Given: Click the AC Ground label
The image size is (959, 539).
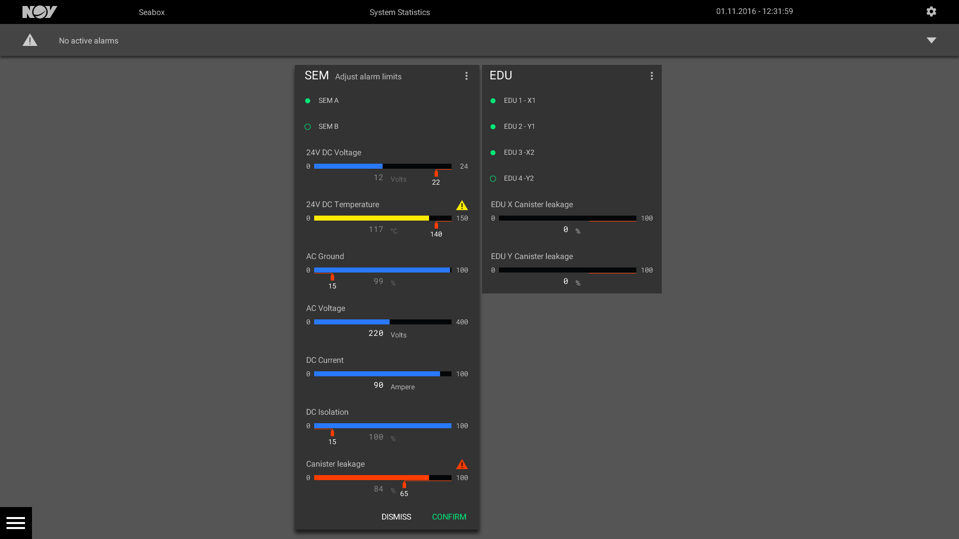Looking at the screenshot, I should coord(325,257).
